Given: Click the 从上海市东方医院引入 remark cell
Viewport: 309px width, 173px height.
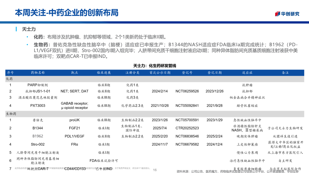Looking at the screenshot, I should click(285, 153).
